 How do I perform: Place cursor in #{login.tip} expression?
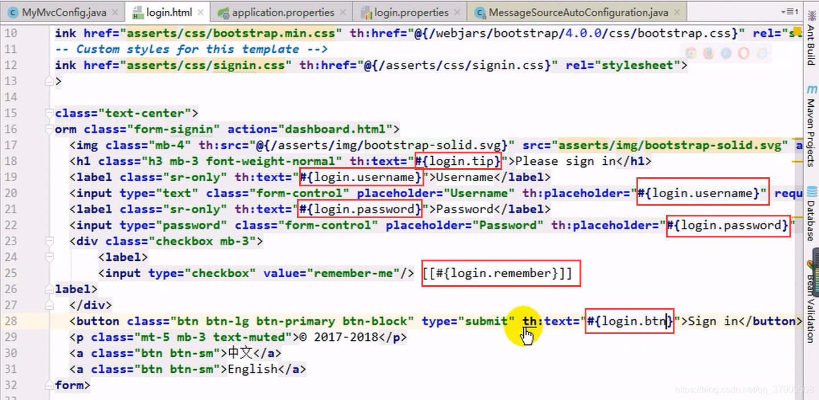pyautogui.click(x=458, y=161)
